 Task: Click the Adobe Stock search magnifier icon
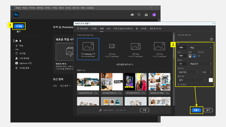click(x=100, y=110)
